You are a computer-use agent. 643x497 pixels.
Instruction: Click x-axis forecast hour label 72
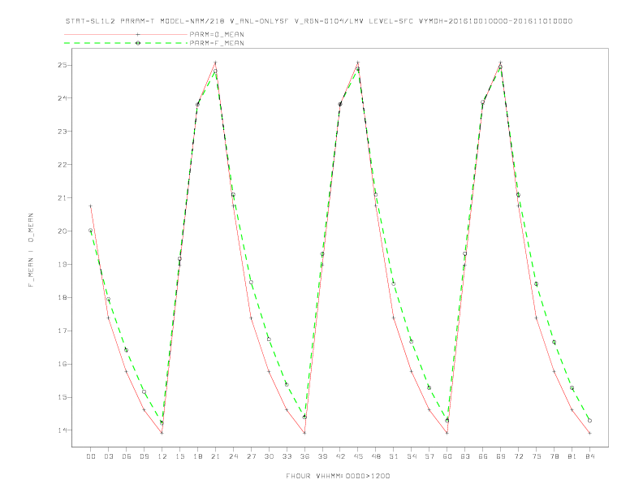point(518,456)
